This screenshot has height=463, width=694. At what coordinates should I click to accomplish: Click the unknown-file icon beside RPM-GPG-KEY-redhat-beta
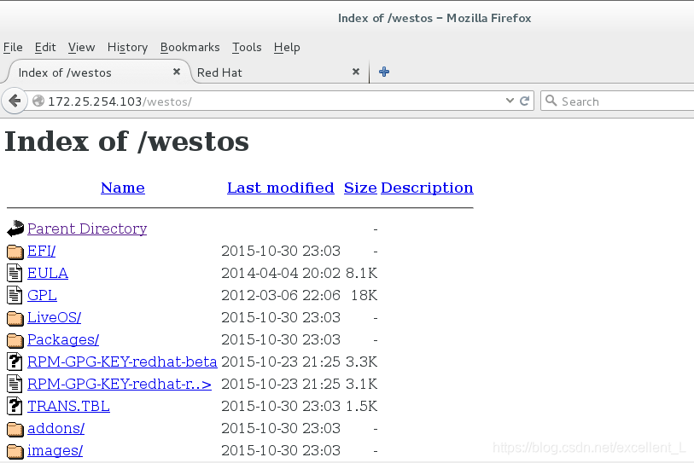point(15,362)
